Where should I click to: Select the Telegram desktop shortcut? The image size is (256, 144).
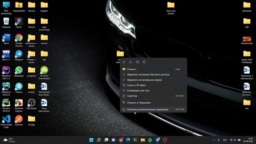pos(19,56)
